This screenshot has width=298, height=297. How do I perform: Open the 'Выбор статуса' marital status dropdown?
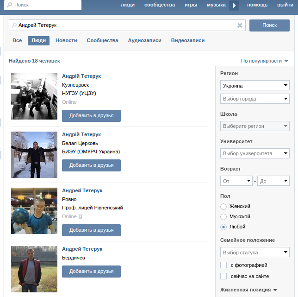tap(255, 252)
